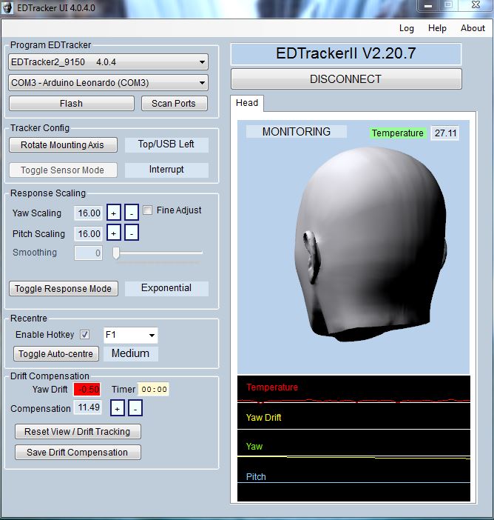Click the Toggle Sensor Mode button
Screen dimensions: 494x520
[63, 170]
